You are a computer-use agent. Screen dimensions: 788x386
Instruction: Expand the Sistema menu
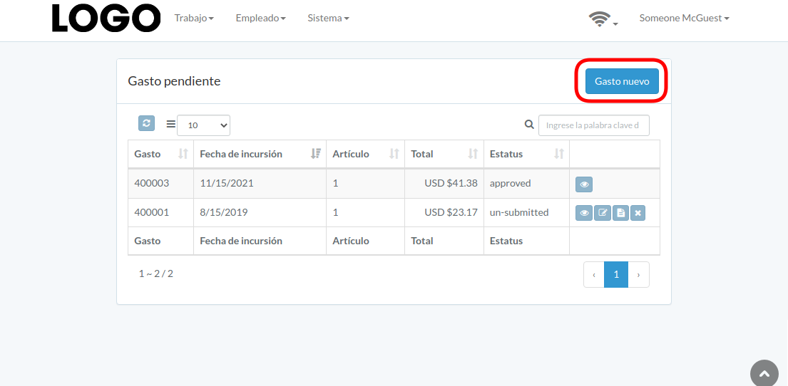(x=328, y=19)
